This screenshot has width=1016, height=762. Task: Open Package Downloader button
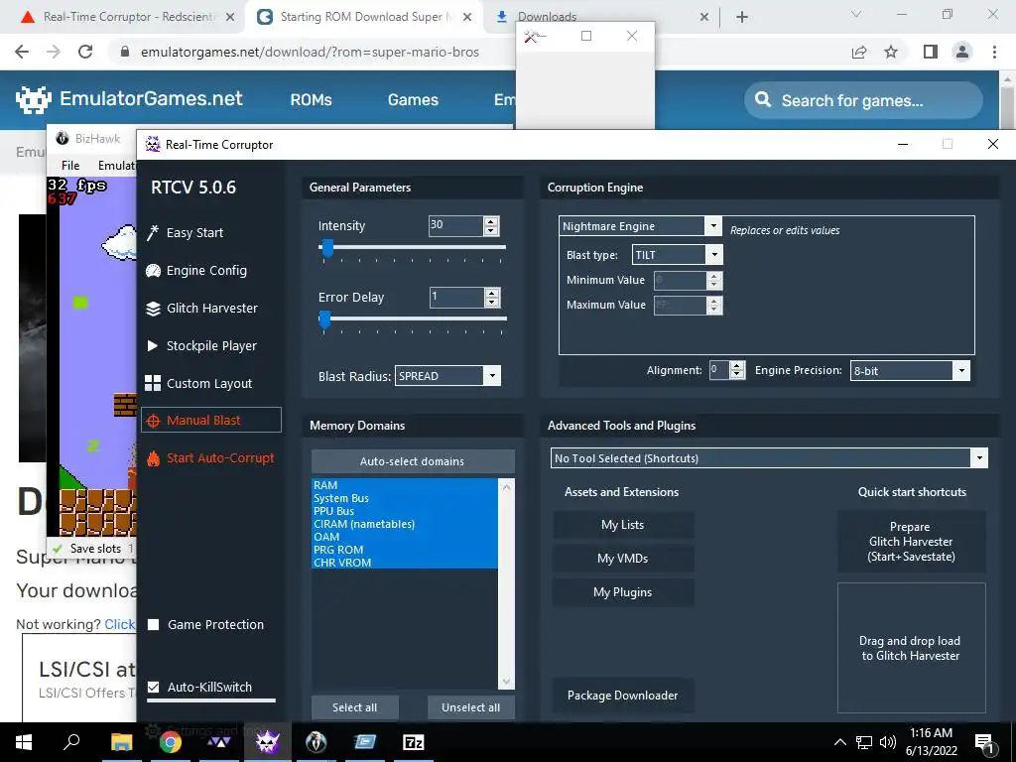(x=623, y=696)
